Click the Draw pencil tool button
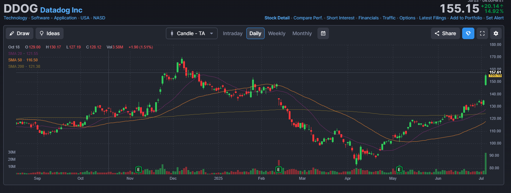 coord(19,33)
